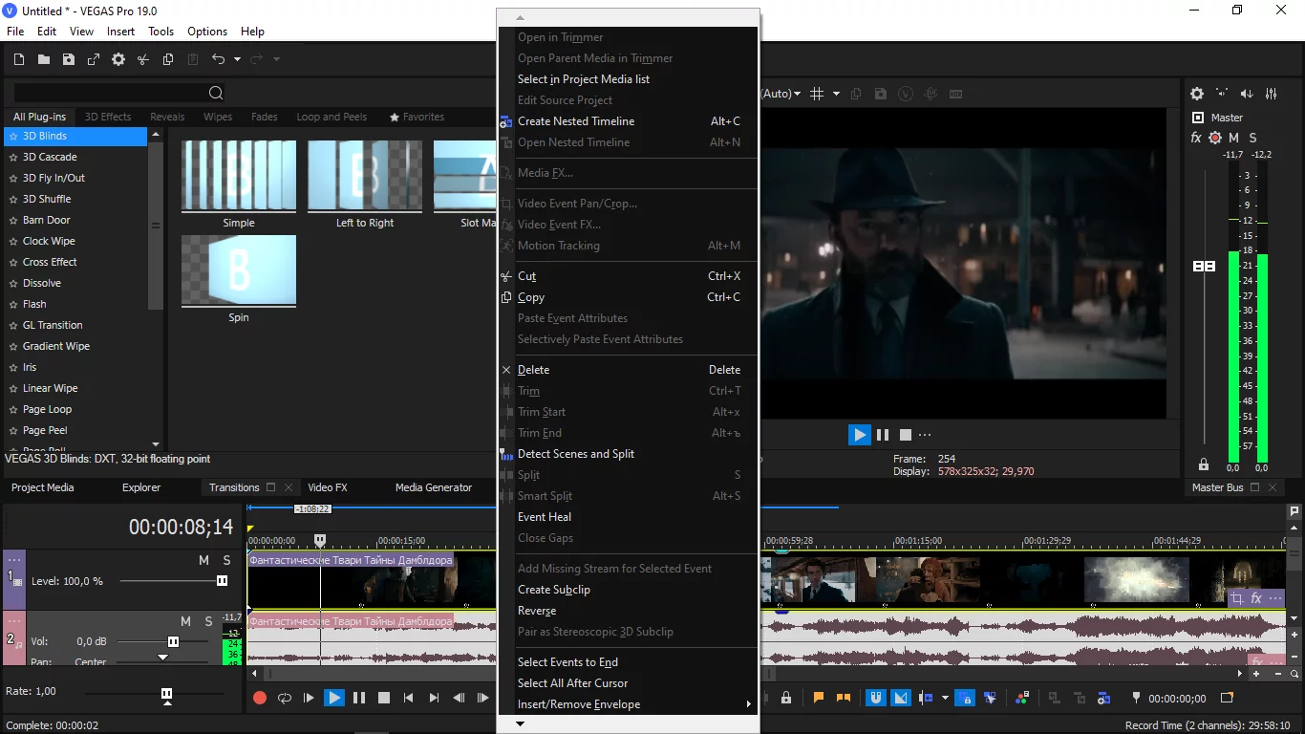
Task: Click the Dim Output speaker icon
Action: pyautogui.click(x=1247, y=94)
